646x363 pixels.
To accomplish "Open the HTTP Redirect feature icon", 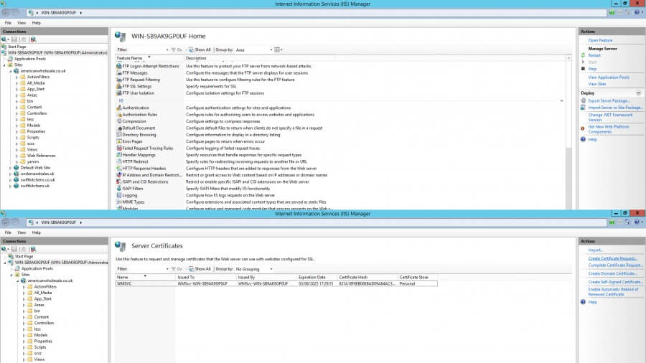I will tap(119, 161).
